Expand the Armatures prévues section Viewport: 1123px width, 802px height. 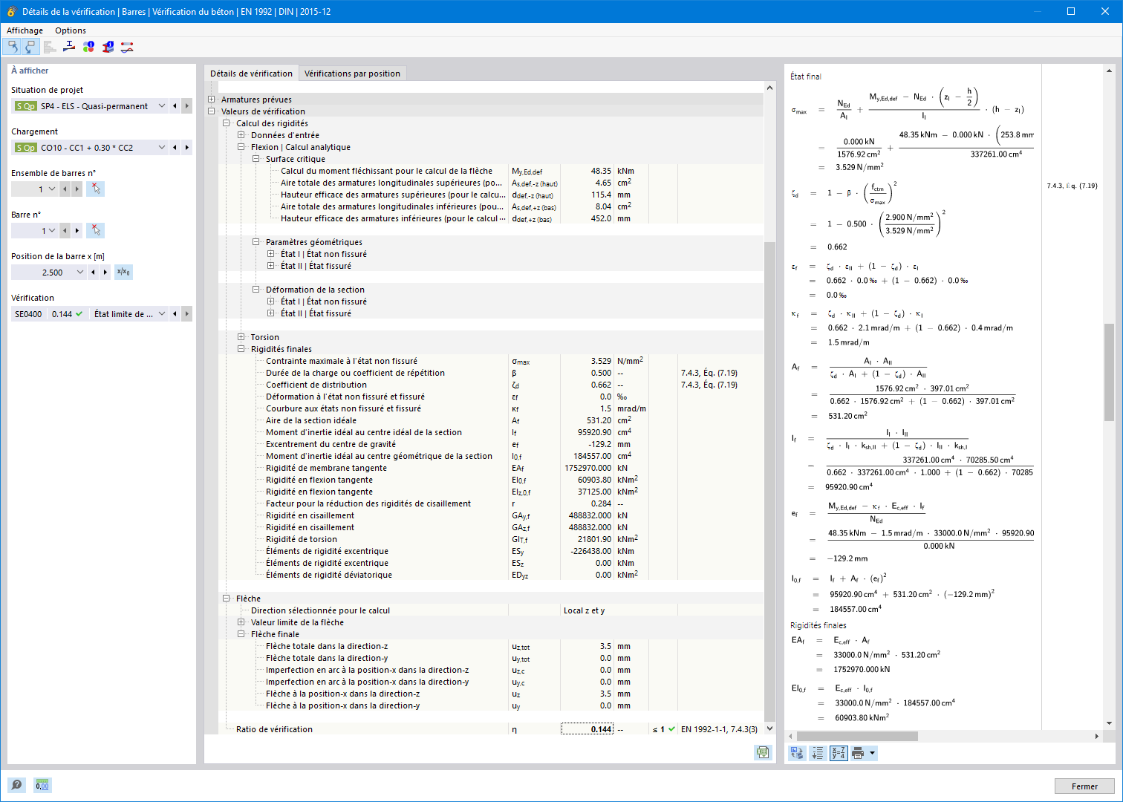[212, 100]
